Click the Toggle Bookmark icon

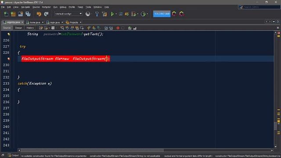click(x=99, y=28)
